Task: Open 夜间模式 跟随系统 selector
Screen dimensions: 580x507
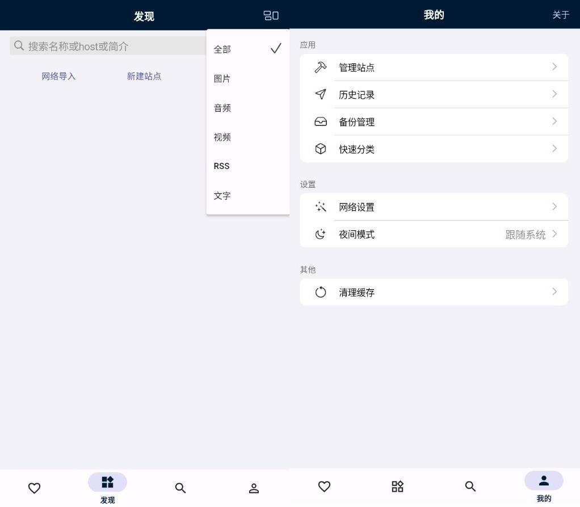Action: click(x=525, y=235)
